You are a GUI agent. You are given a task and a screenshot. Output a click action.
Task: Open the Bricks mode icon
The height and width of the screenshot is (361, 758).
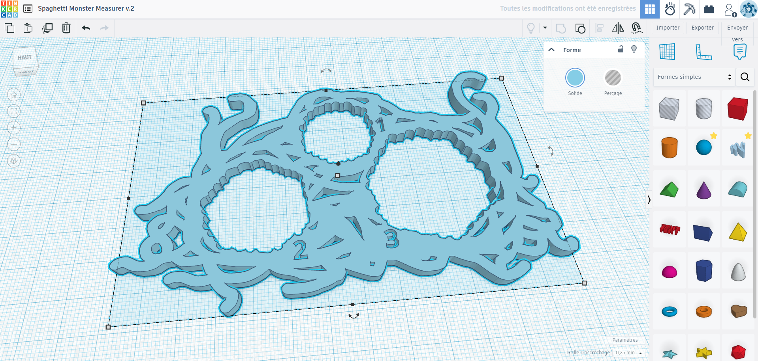(x=709, y=9)
